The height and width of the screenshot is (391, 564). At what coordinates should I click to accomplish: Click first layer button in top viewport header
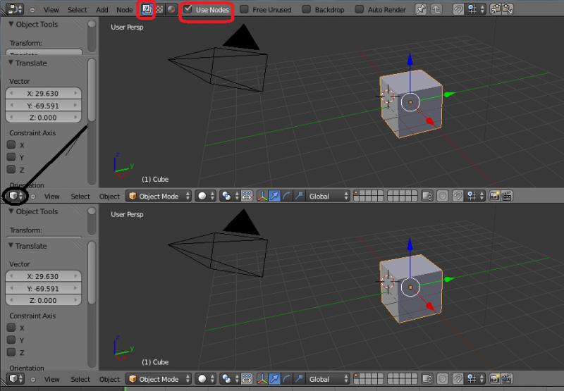[x=357, y=193]
